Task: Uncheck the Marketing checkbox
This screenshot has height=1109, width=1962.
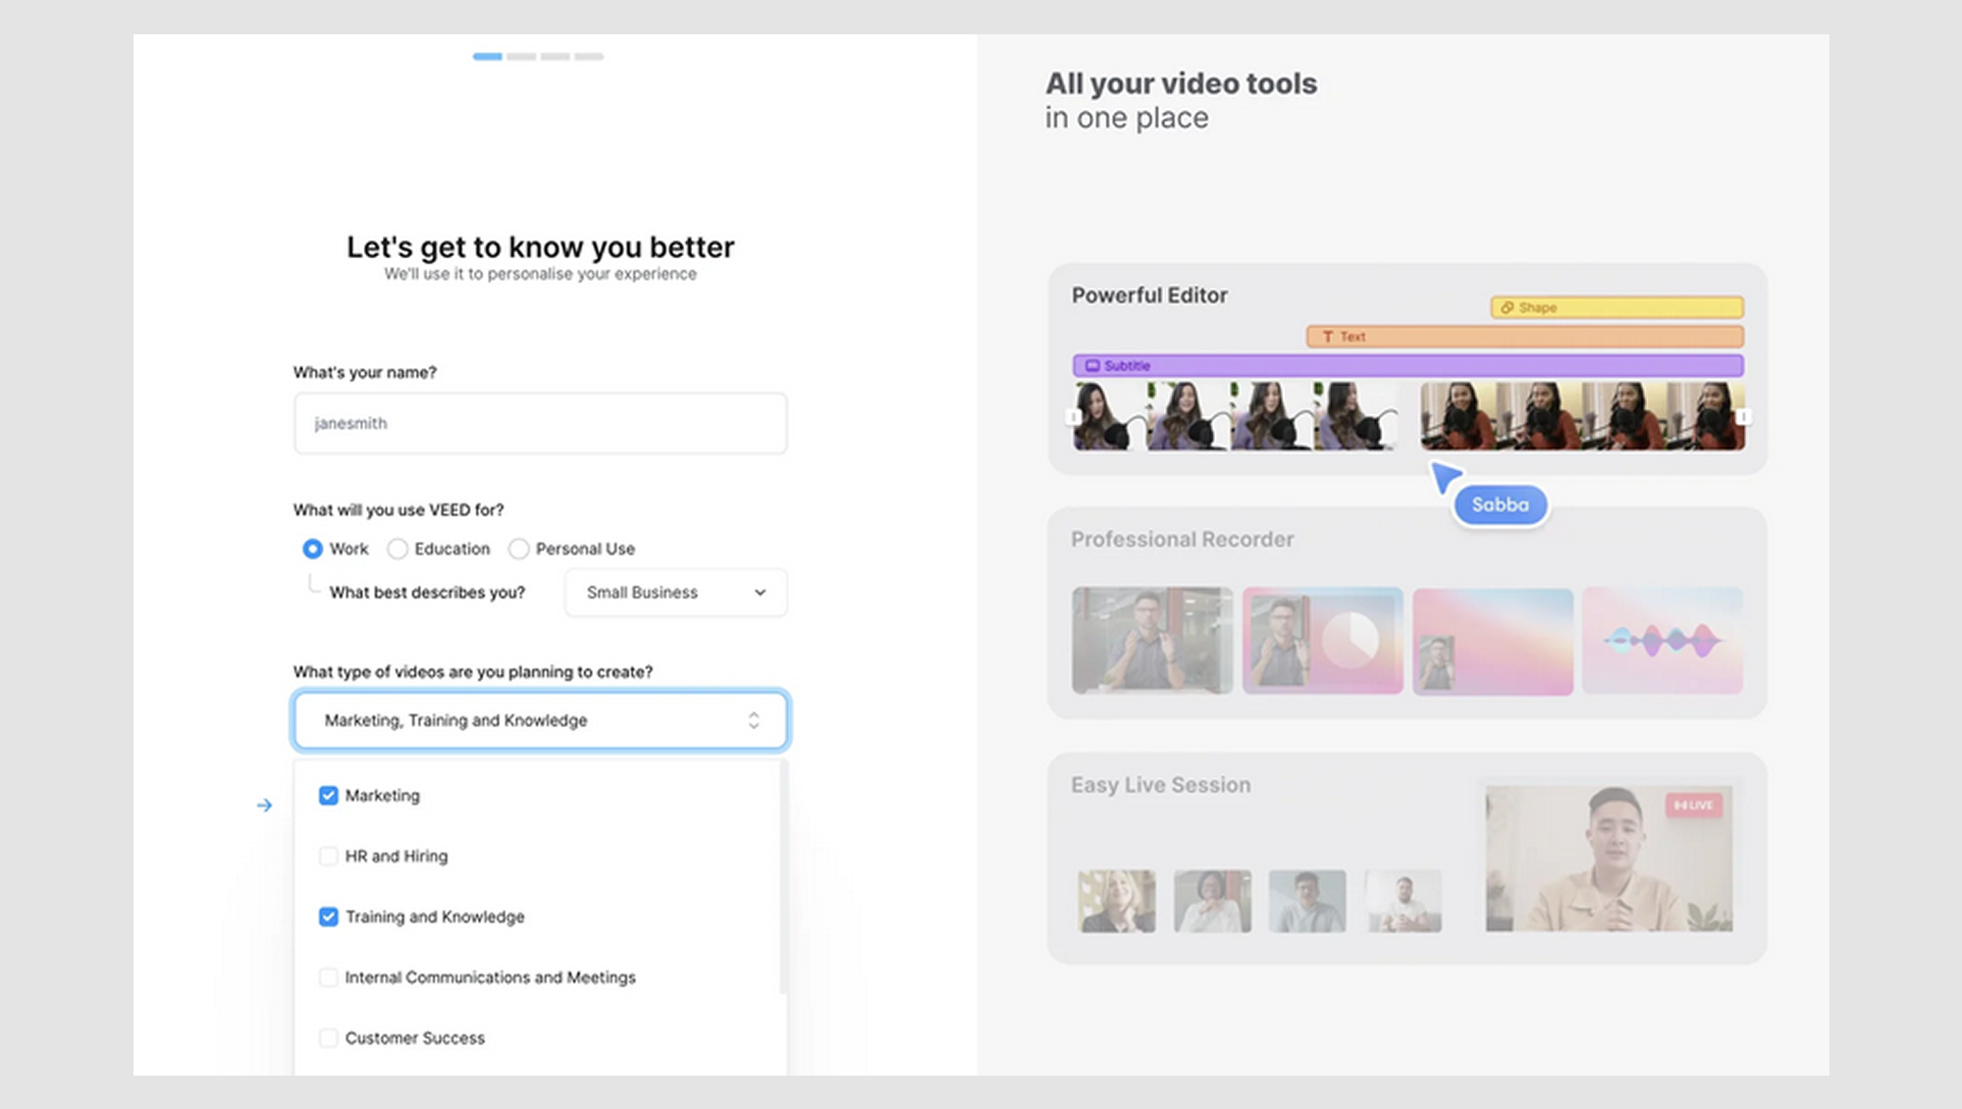Action: coord(329,795)
